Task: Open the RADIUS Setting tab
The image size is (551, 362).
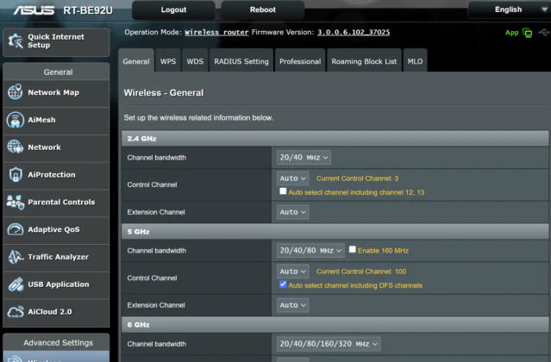Action: [x=241, y=60]
